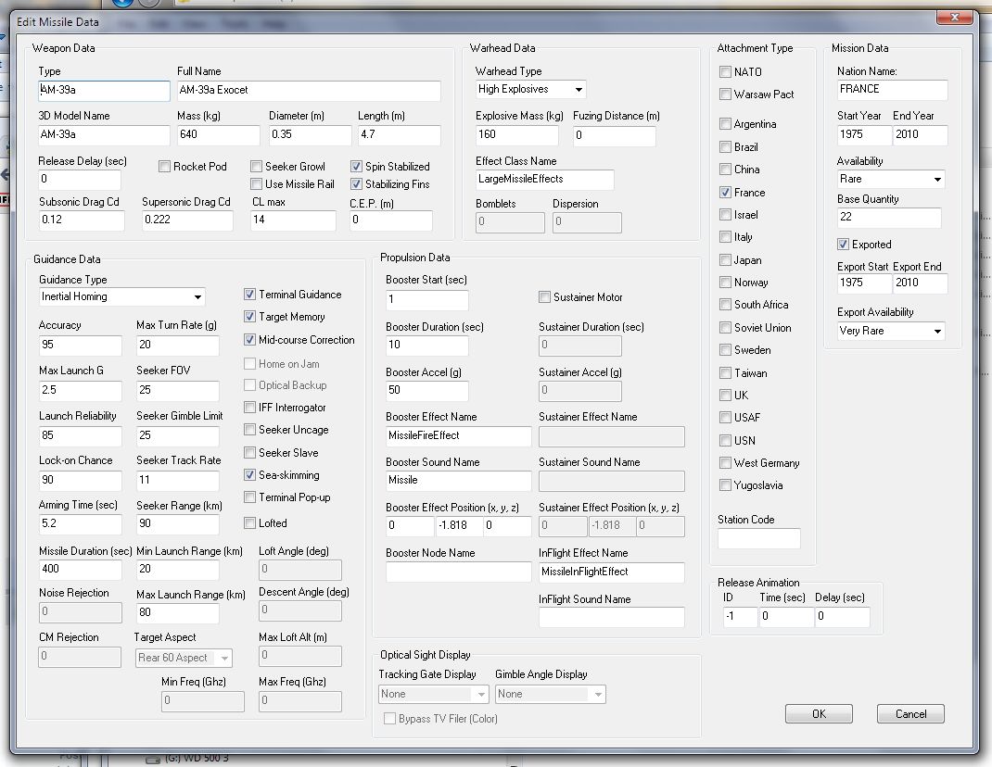Toggle the Exported checkbox
This screenshot has width=992, height=767.
pos(844,244)
